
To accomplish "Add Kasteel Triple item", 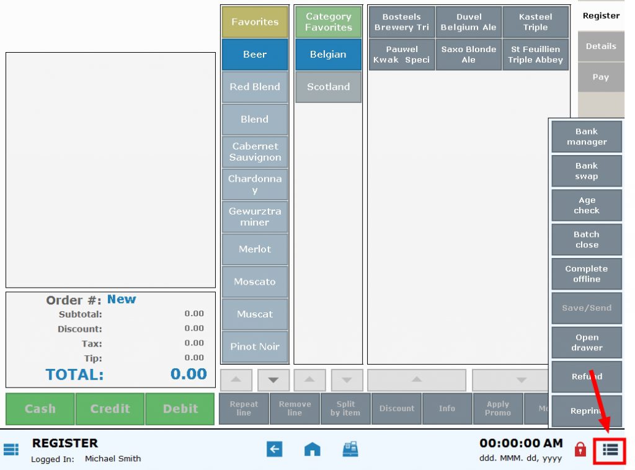I will (x=535, y=22).
